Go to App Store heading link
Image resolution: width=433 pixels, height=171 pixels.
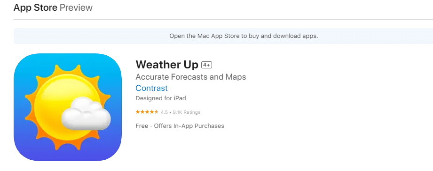(x=36, y=7)
